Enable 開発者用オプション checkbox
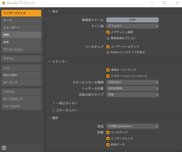This screenshot has height=152, width=182. (x=108, y=38)
